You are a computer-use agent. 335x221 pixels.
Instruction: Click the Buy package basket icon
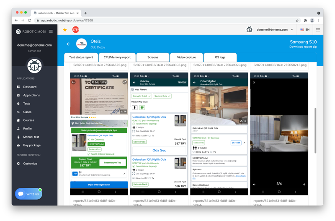[x=18, y=145]
